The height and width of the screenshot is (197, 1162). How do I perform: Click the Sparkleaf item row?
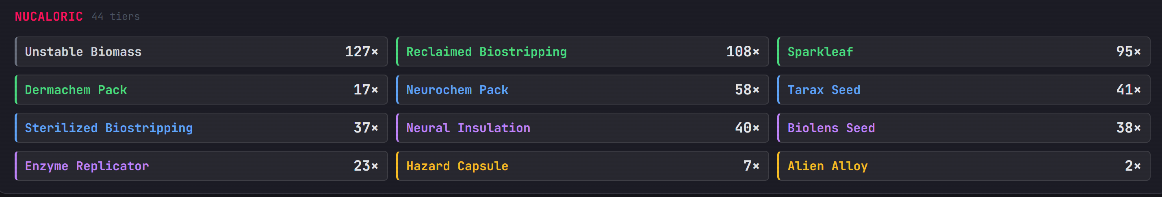click(x=963, y=52)
